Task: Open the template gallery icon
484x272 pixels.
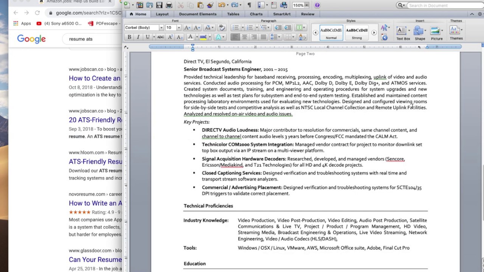Action: click(140, 5)
